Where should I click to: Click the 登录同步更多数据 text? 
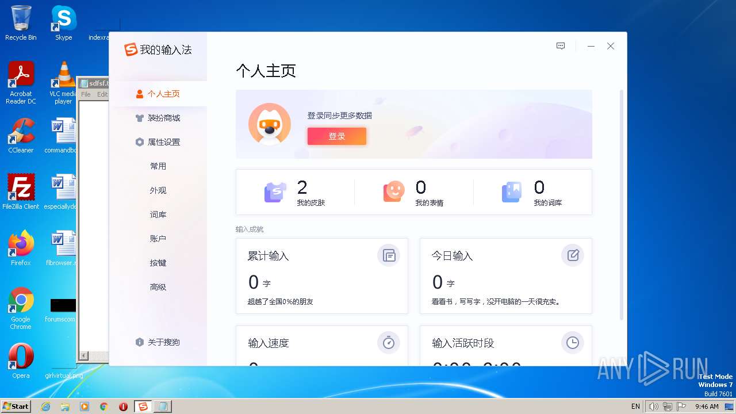tap(340, 116)
